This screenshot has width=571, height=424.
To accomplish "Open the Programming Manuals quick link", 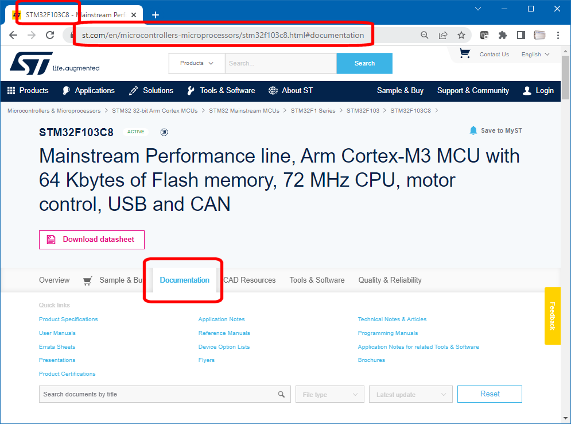I will [x=388, y=333].
